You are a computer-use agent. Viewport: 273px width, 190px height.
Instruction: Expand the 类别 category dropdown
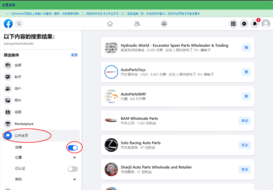tap(75, 179)
